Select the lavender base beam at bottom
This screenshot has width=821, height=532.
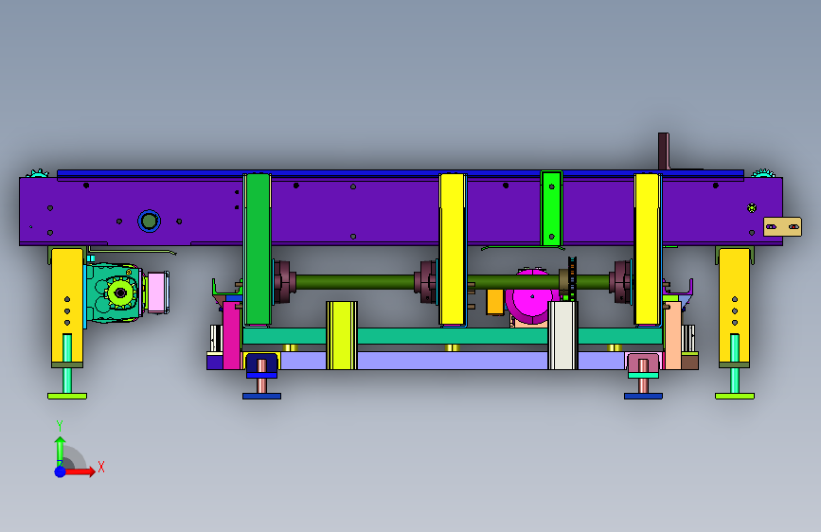pyautogui.click(x=453, y=361)
